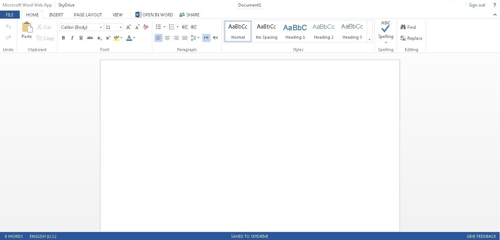Open the Calibri (Body) font name dropdown

coord(101,27)
